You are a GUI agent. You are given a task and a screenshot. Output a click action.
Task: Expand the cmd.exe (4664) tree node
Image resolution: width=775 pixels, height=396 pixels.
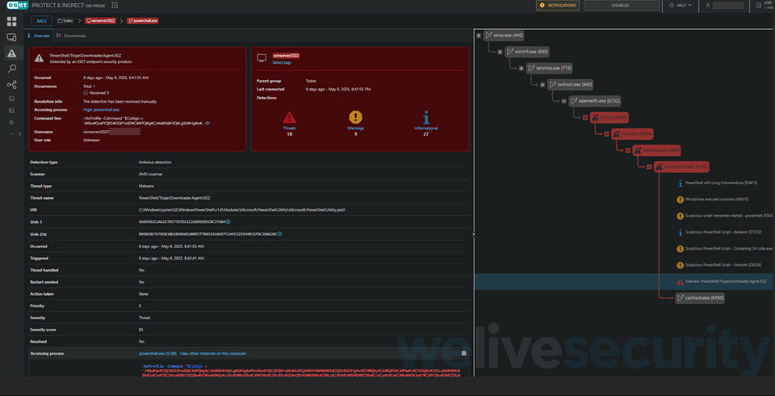click(x=606, y=133)
